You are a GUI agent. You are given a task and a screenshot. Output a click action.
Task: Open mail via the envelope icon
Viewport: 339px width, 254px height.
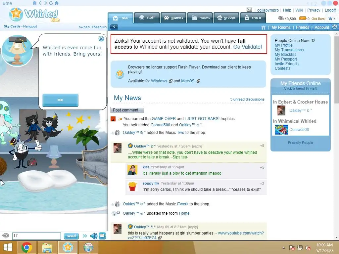pos(249,10)
